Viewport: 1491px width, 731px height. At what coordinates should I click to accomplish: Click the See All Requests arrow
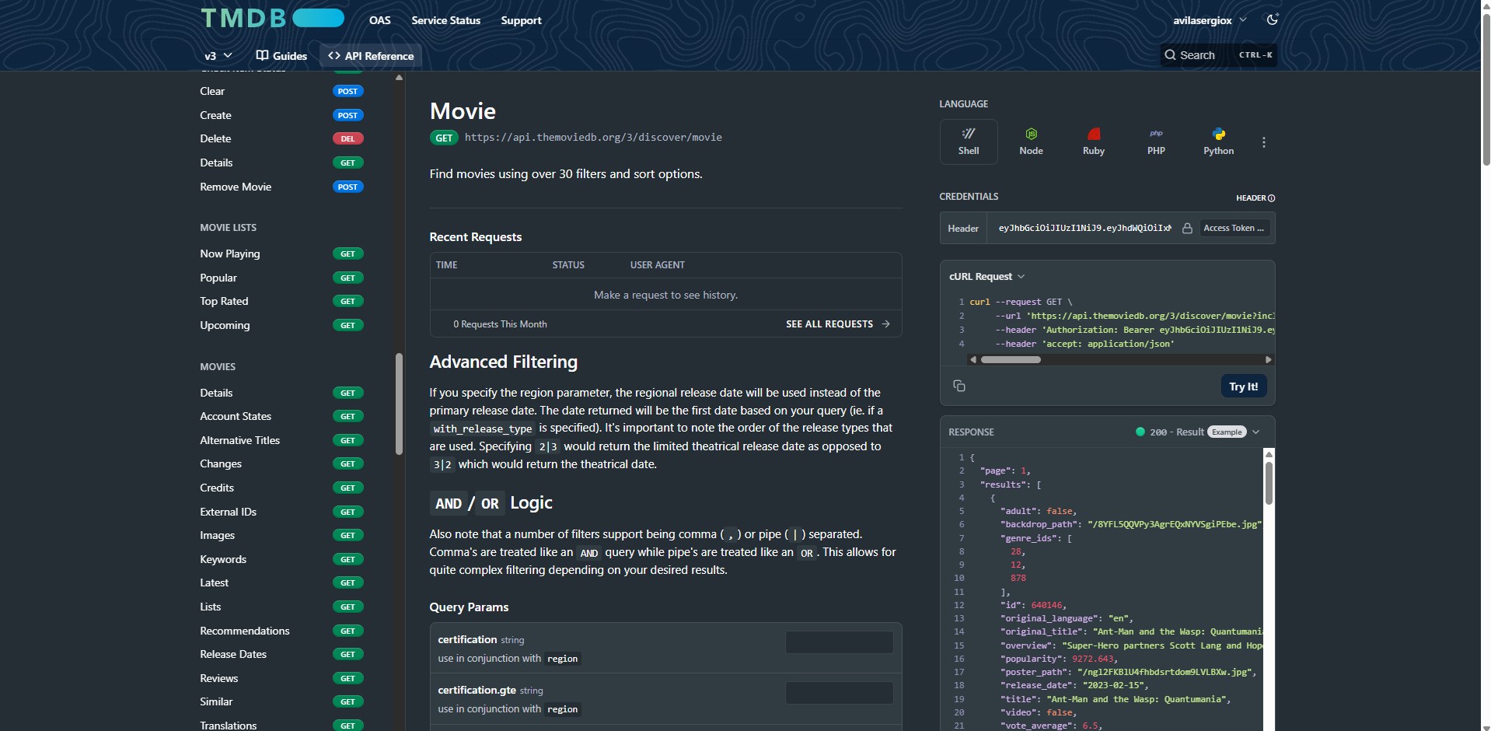[x=886, y=324]
